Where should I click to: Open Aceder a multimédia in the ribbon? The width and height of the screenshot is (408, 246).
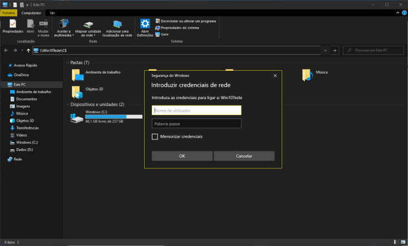point(63,26)
